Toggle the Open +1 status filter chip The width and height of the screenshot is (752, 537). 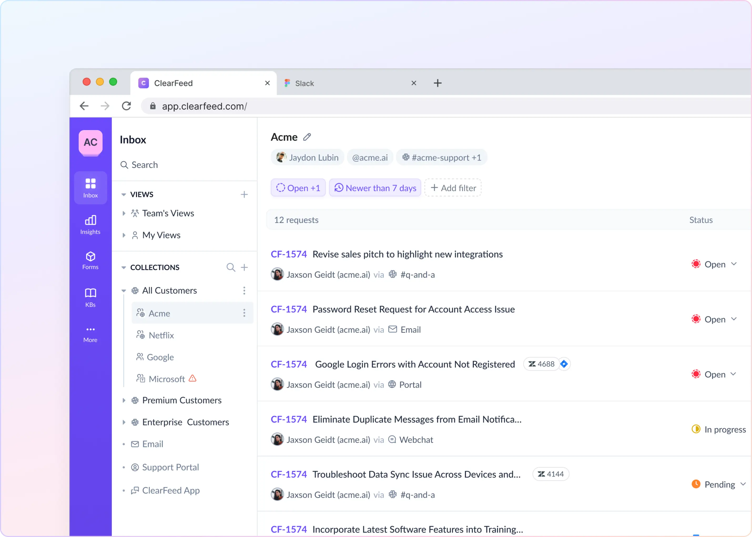298,187
